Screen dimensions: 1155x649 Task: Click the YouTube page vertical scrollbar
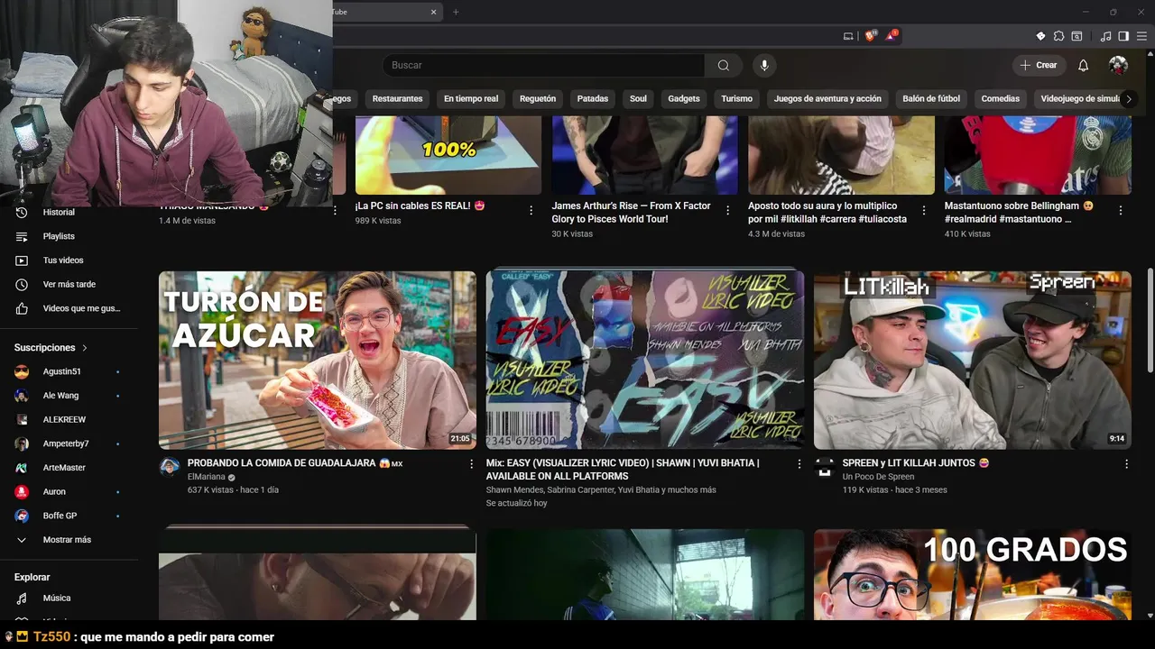tap(1150, 319)
